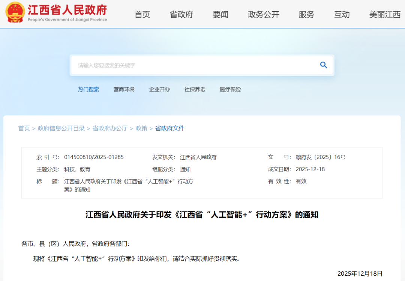
Task: Open the 政务公开 navigation section
Action: click(x=263, y=15)
